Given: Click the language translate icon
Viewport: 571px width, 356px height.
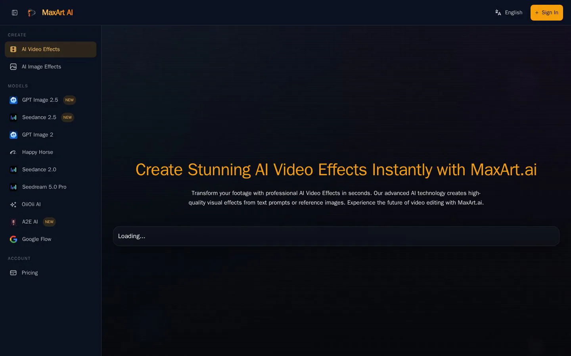Looking at the screenshot, I should [x=498, y=13].
